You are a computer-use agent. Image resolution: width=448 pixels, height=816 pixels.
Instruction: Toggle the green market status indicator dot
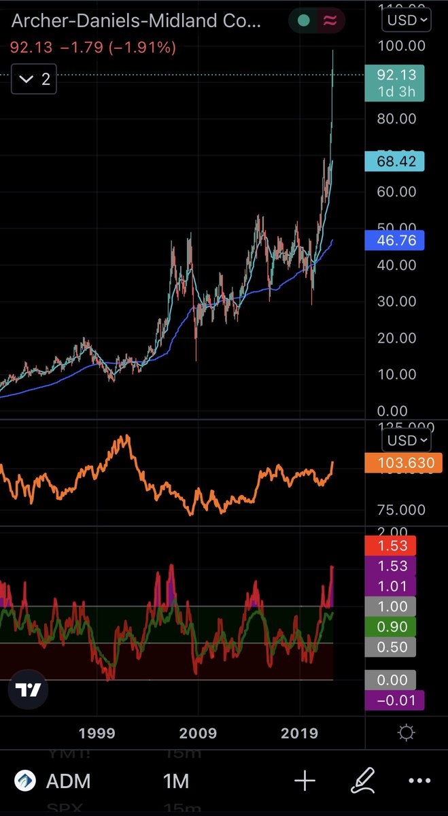coord(304,20)
